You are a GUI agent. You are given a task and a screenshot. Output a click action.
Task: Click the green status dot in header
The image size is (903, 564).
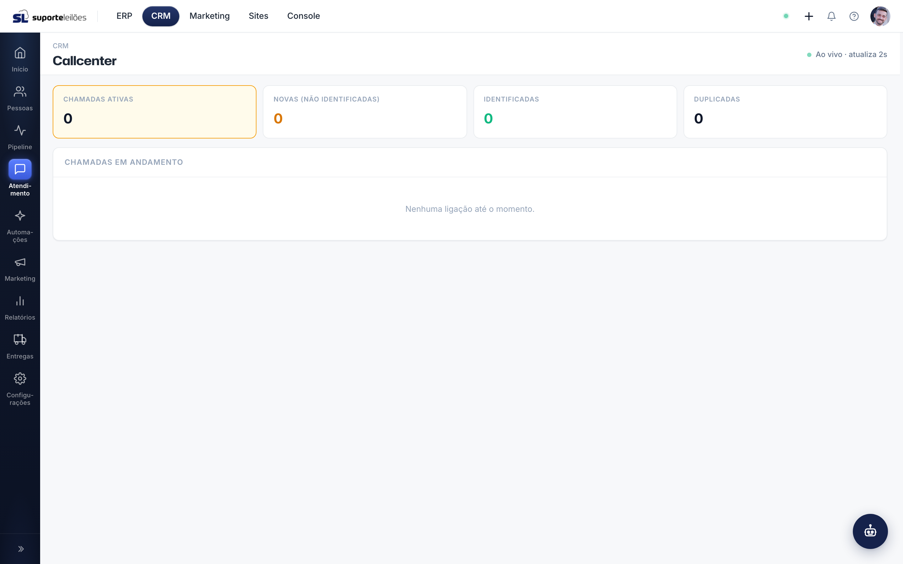pos(786,16)
